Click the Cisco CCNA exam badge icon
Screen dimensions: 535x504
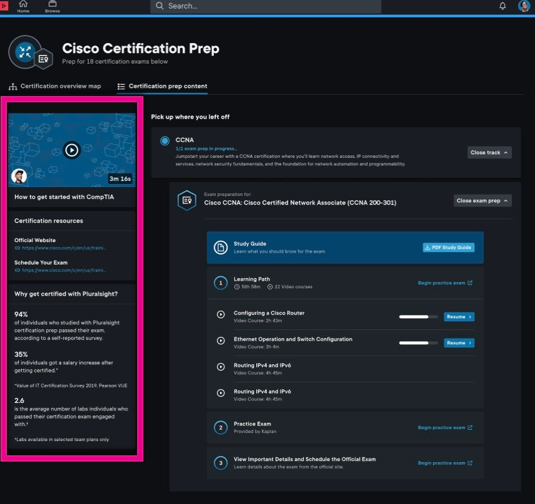tap(186, 200)
